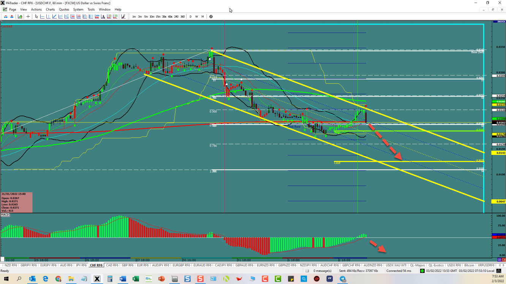Viewport: 506px width, 284px height.
Task: Open the Windows Start menu
Action: click(6, 279)
